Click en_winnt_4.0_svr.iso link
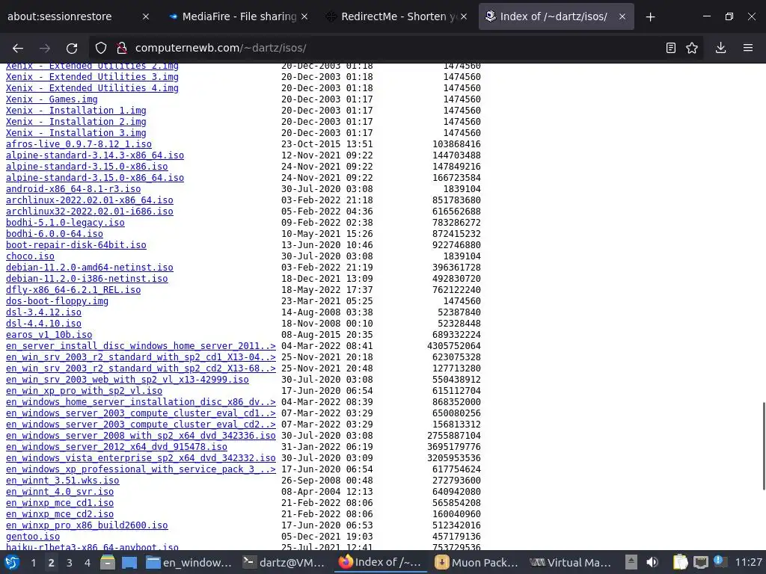The width and height of the screenshot is (766, 574). click(x=60, y=492)
